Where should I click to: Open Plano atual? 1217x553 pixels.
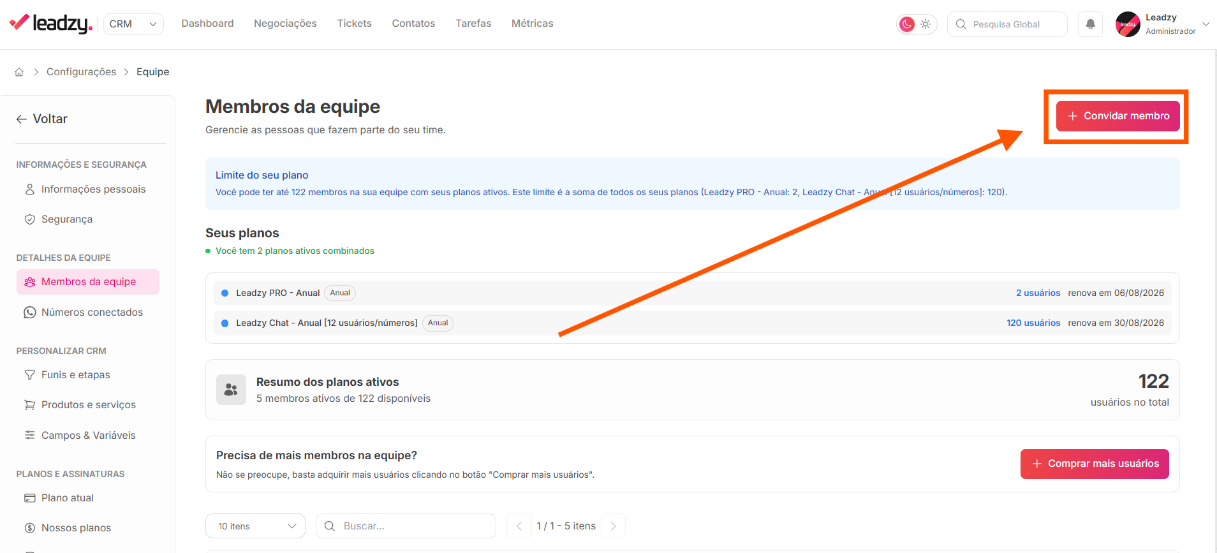pyautogui.click(x=88, y=498)
